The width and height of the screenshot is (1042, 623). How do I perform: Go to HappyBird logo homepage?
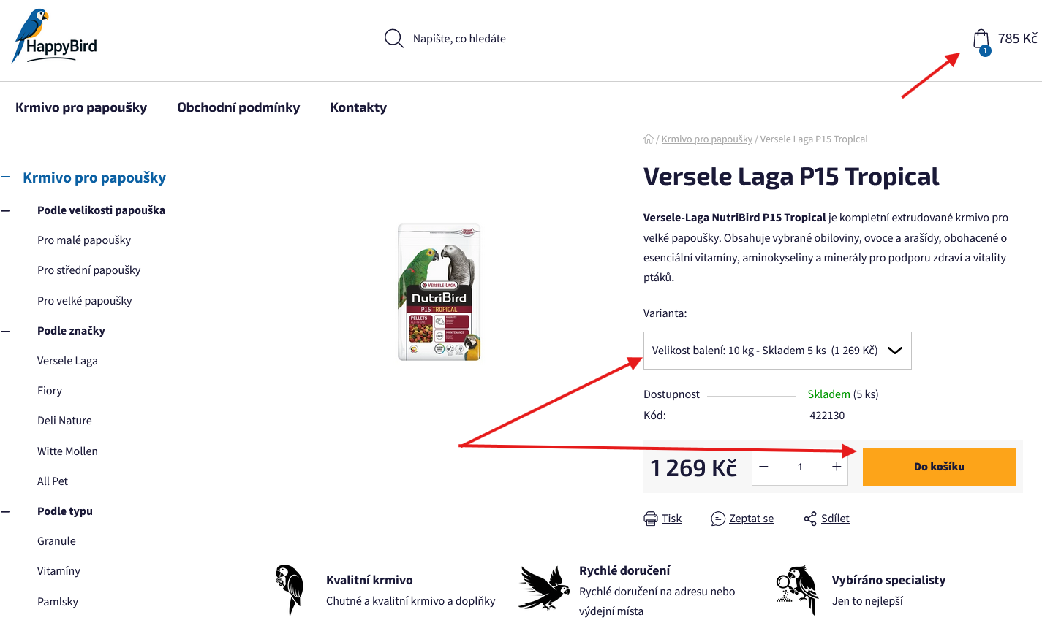56,37
